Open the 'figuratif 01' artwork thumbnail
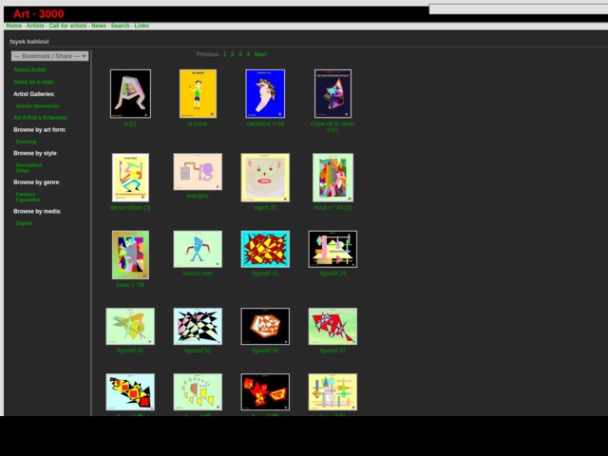The width and height of the screenshot is (608, 456). pos(265,249)
